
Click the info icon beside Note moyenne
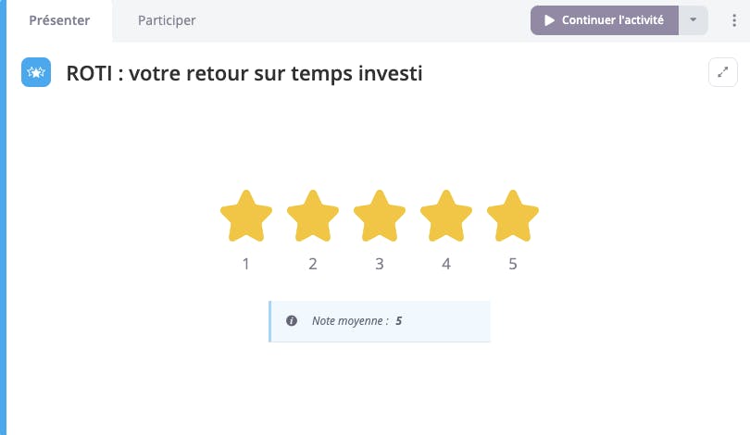coord(292,321)
